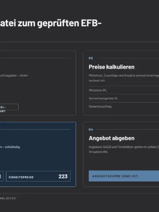Screen dimensions: 159x212
Task: Click the 'Angebot abgeben' card heading
Action: point(111,138)
